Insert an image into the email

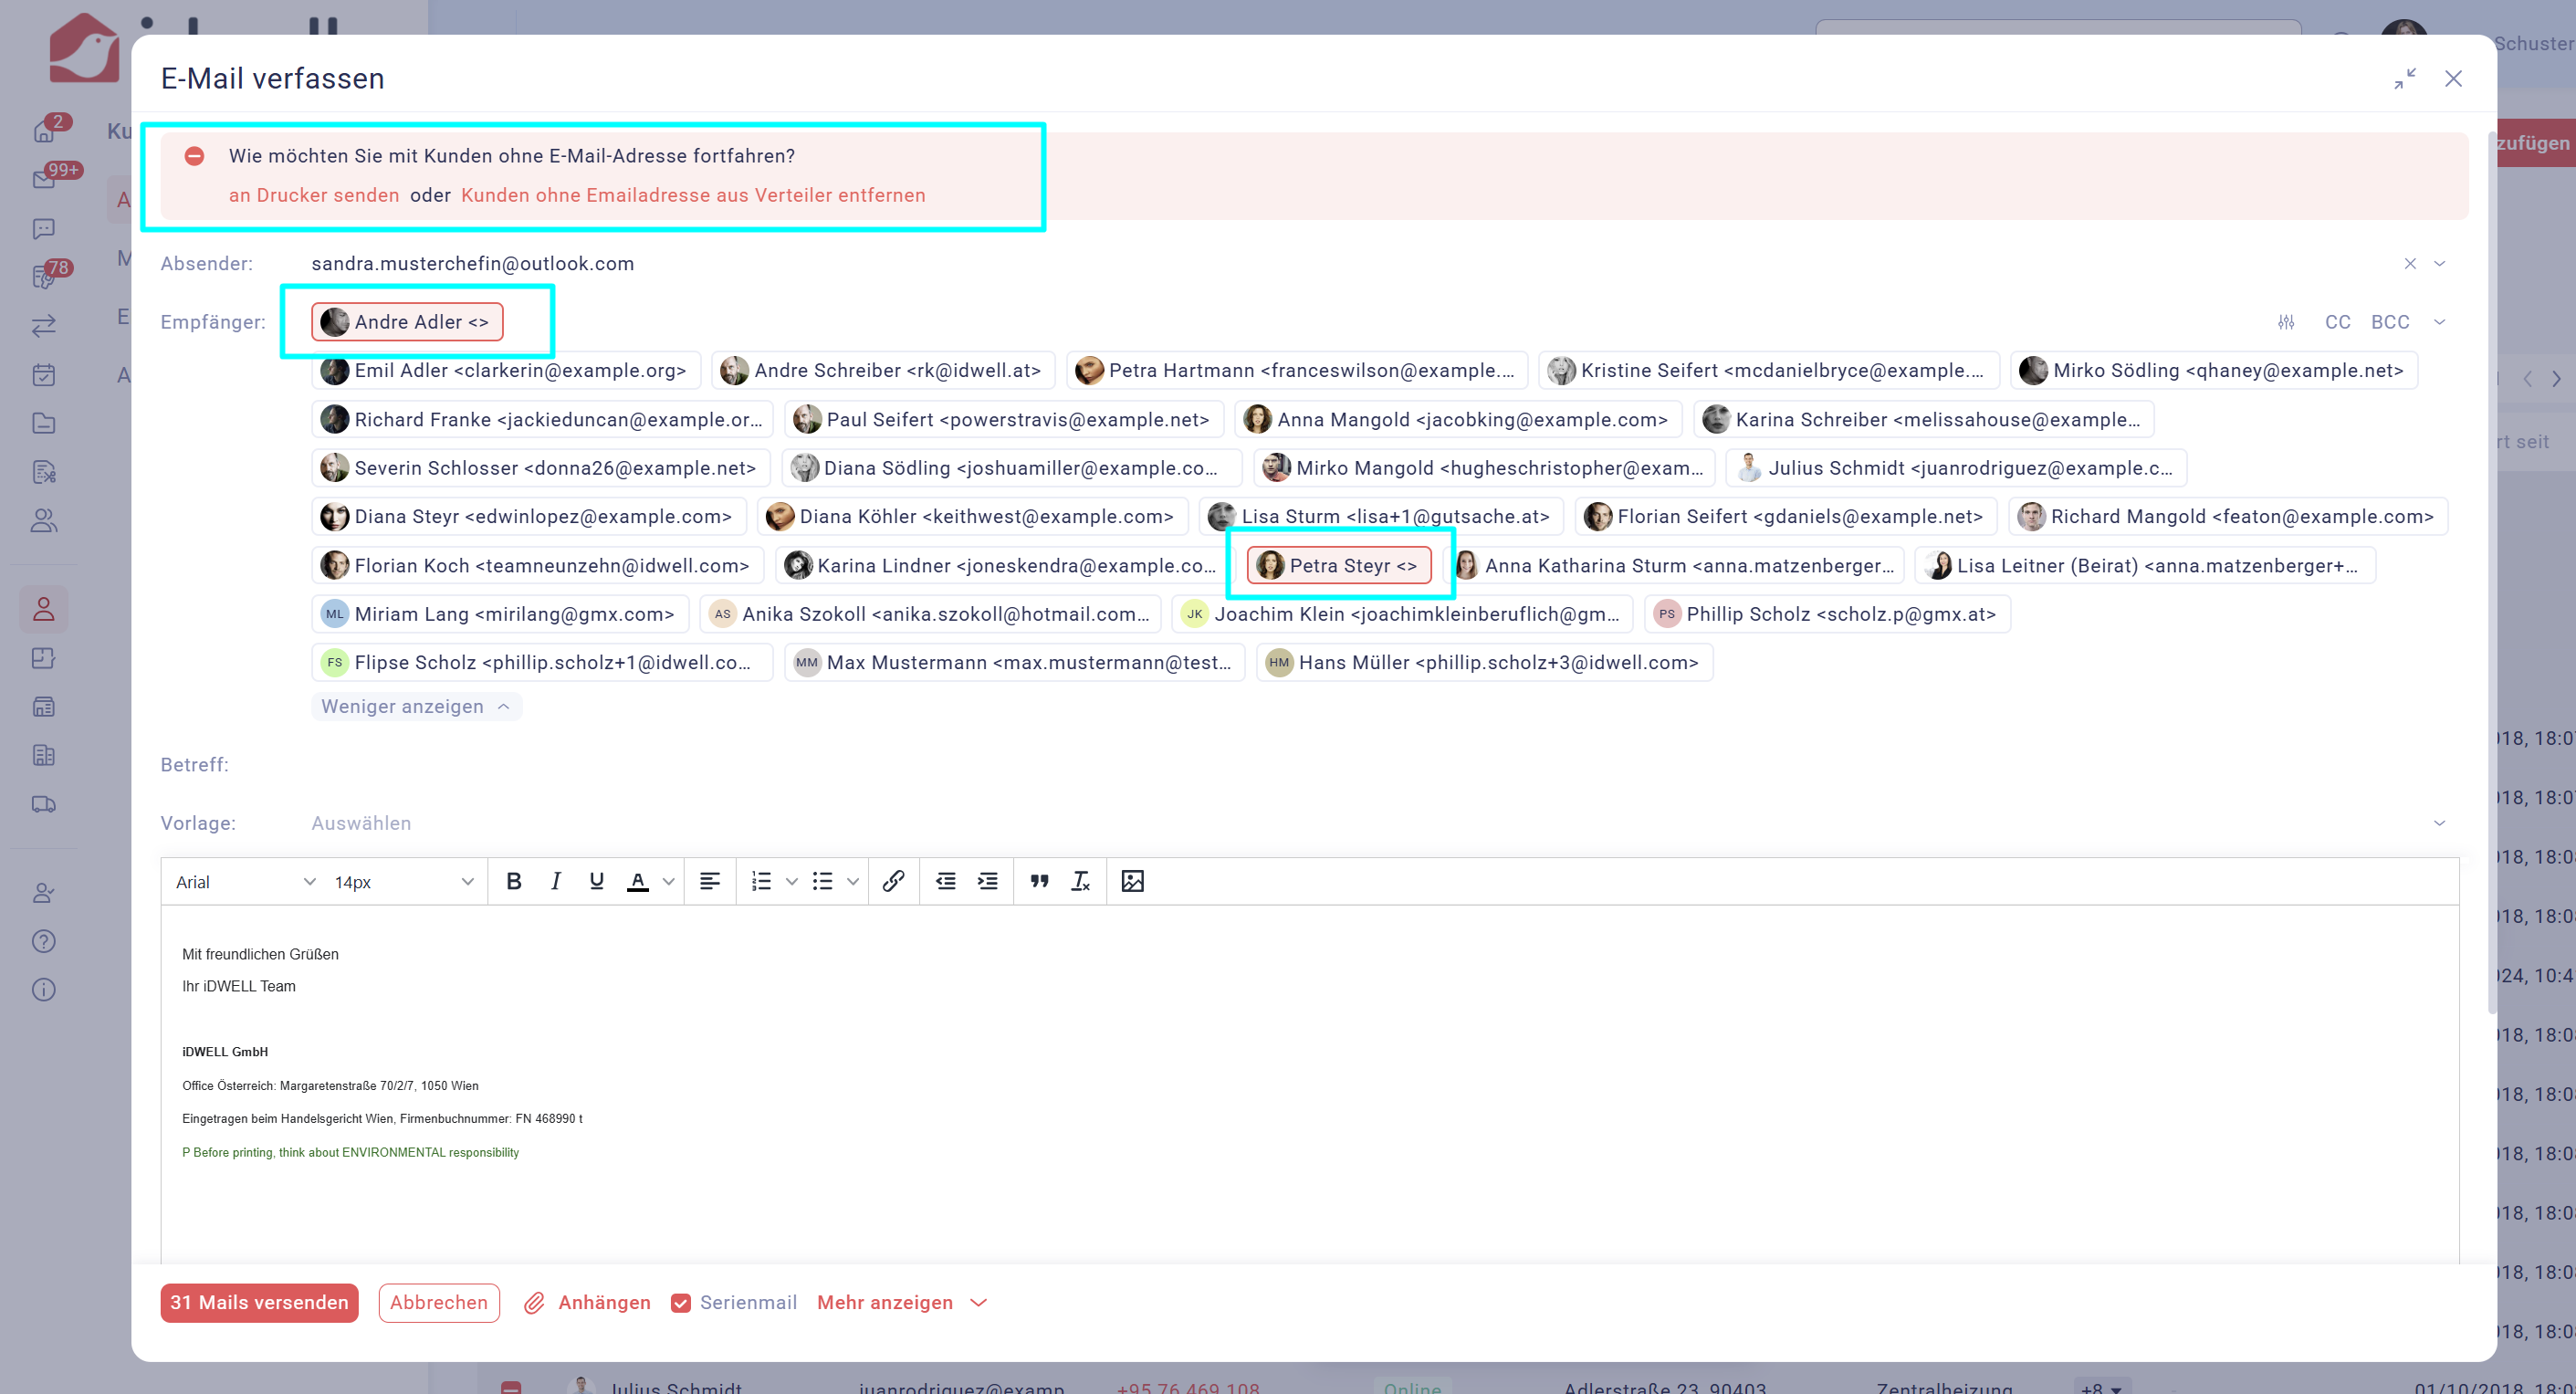[1133, 881]
